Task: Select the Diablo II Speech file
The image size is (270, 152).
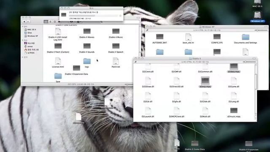Action: [116, 48]
